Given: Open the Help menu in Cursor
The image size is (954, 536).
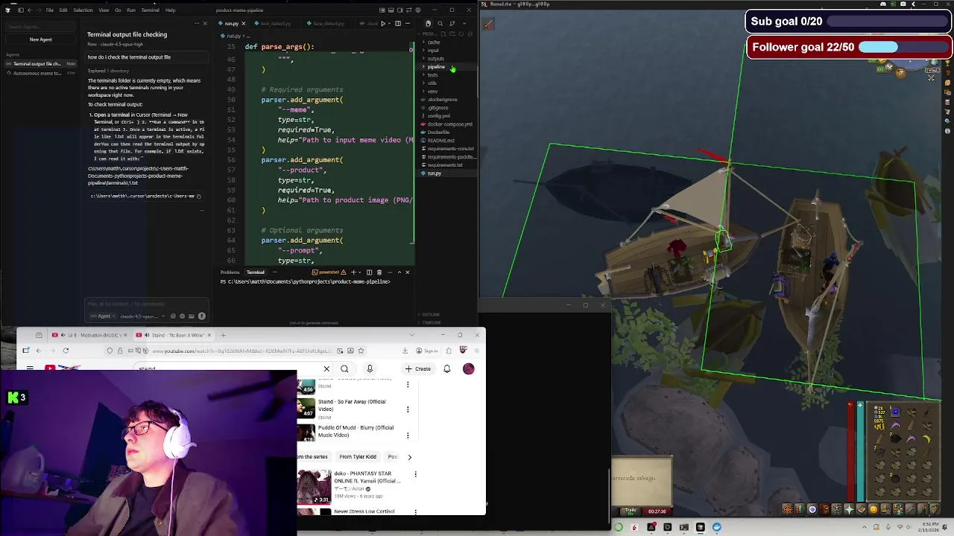Looking at the screenshot, I should [171, 10].
